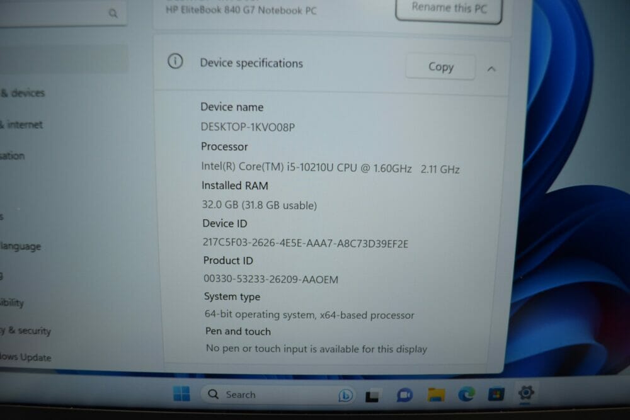Image resolution: width=630 pixels, height=420 pixels.
Task: Click the device name DESKTOP-1KVO08P
Action: pos(248,127)
